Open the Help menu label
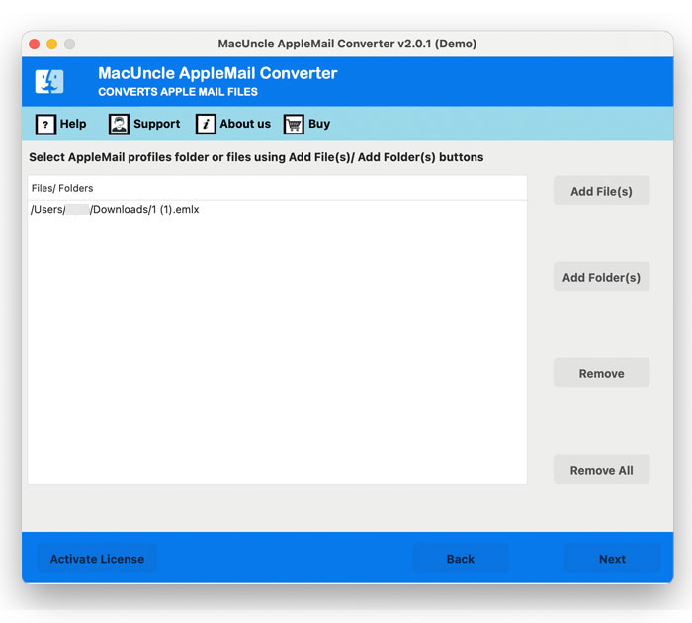692x623 pixels. coord(73,124)
